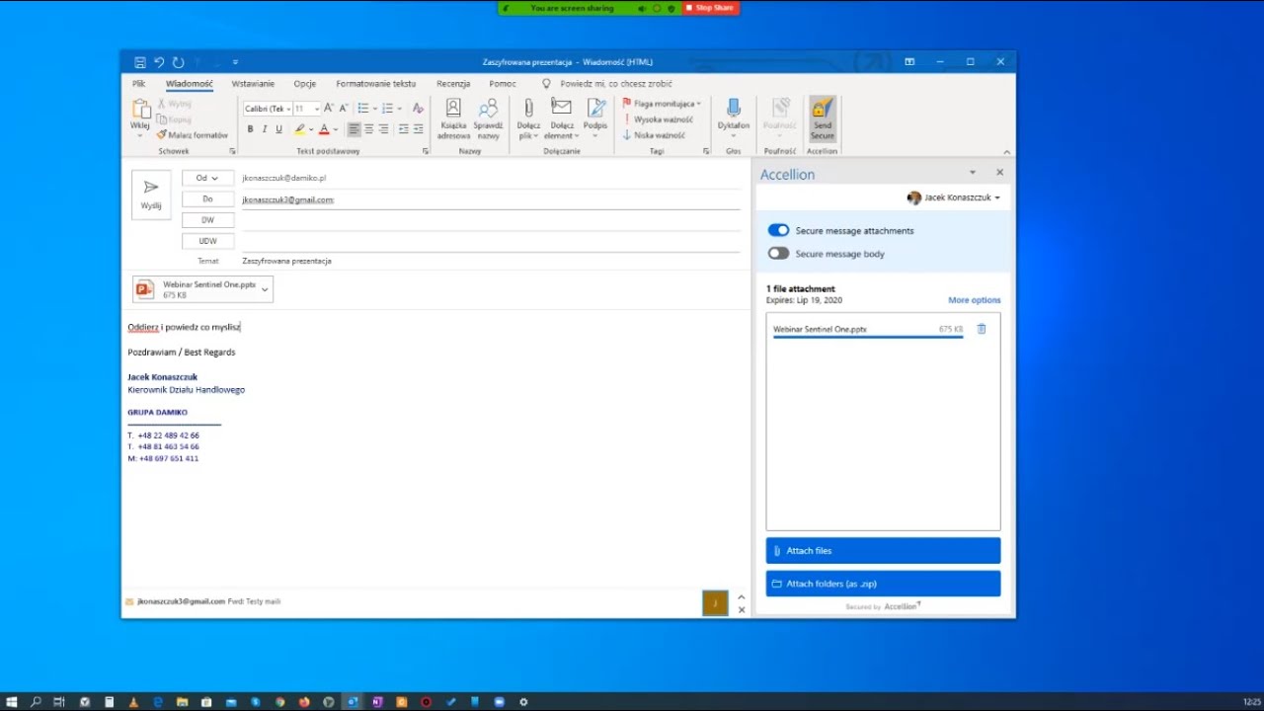This screenshot has height=711, width=1264.
Task: Click Dołącz plik attach file
Action: tap(528, 118)
